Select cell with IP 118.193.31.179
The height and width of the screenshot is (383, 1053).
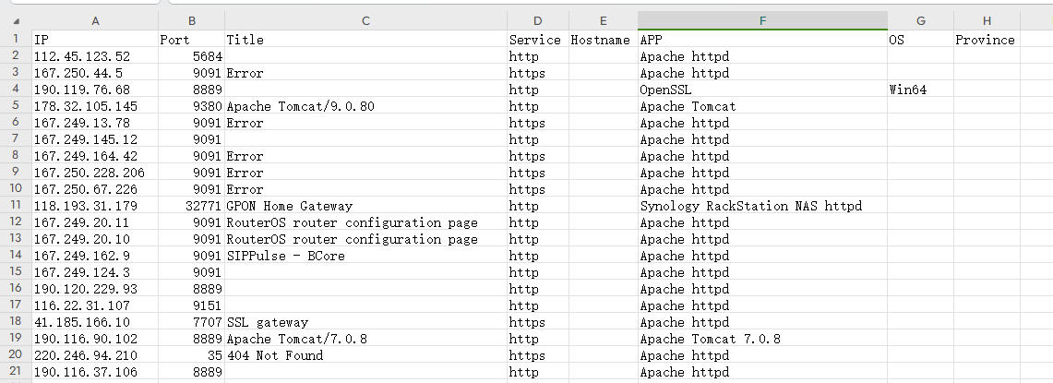tap(95, 206)
